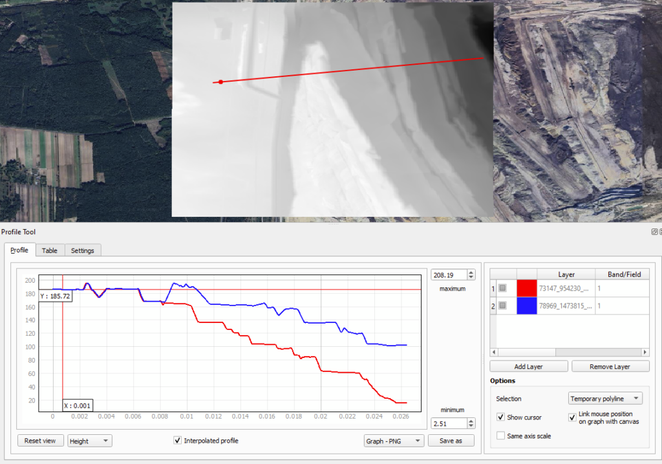This screenshot has width=662, height=464.
Task: Toggle checkbox for layer 73147_954230
Action: [503, 288]
